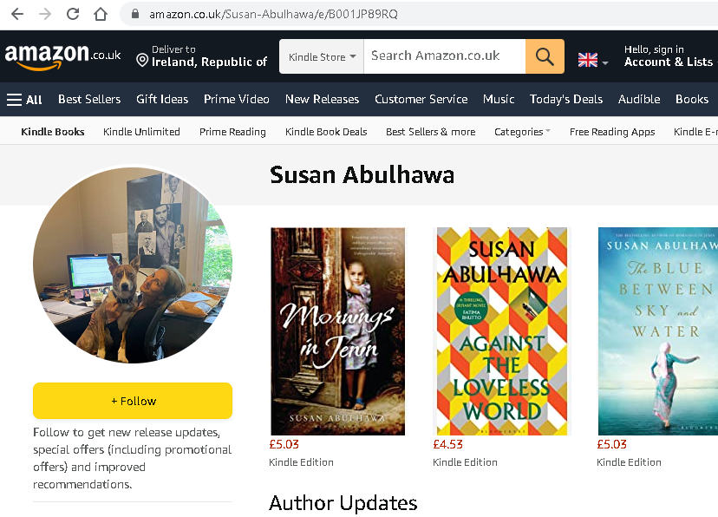
Task: Expand the Categories dropdown menu
Action: [522, 132]
